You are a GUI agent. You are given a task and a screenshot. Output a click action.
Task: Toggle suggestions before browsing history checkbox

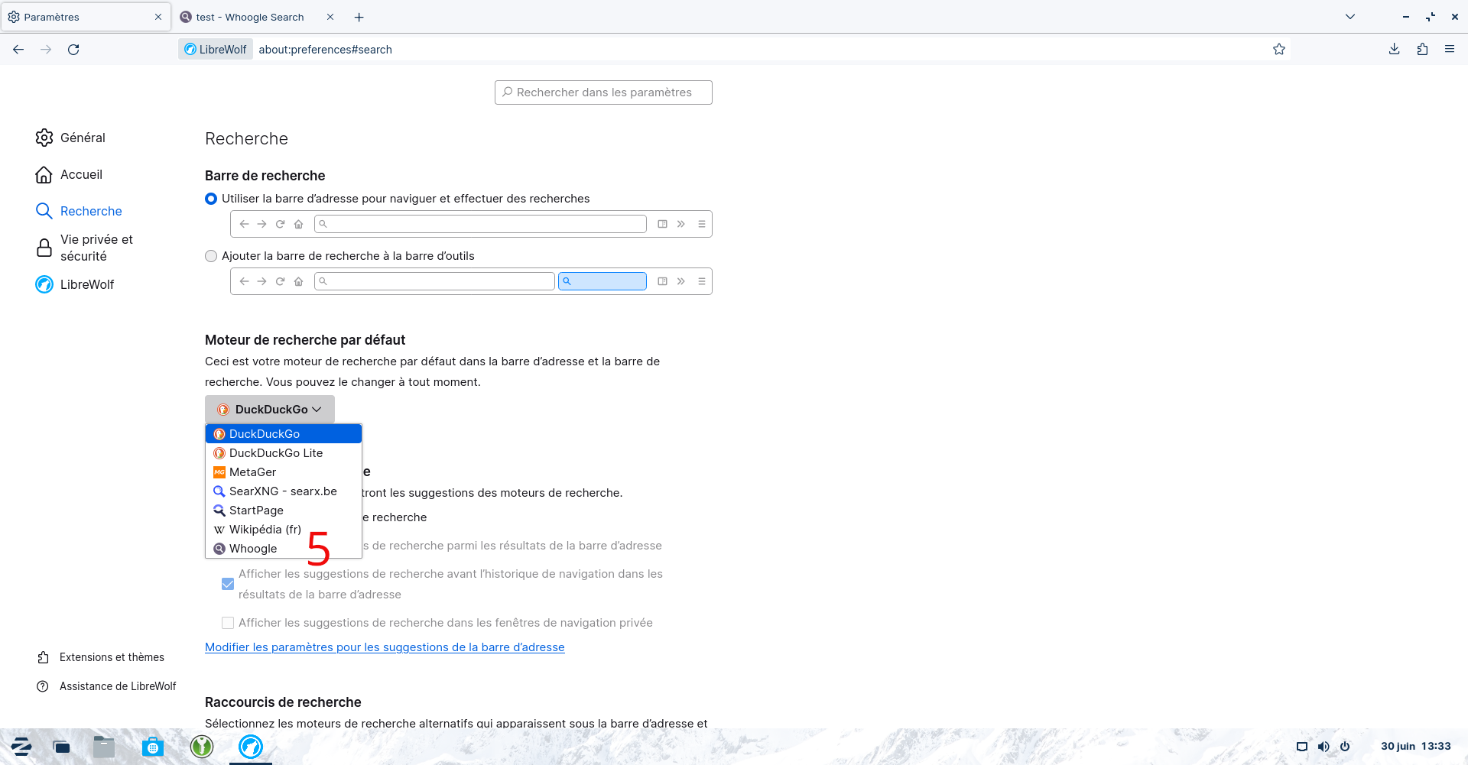228,584
